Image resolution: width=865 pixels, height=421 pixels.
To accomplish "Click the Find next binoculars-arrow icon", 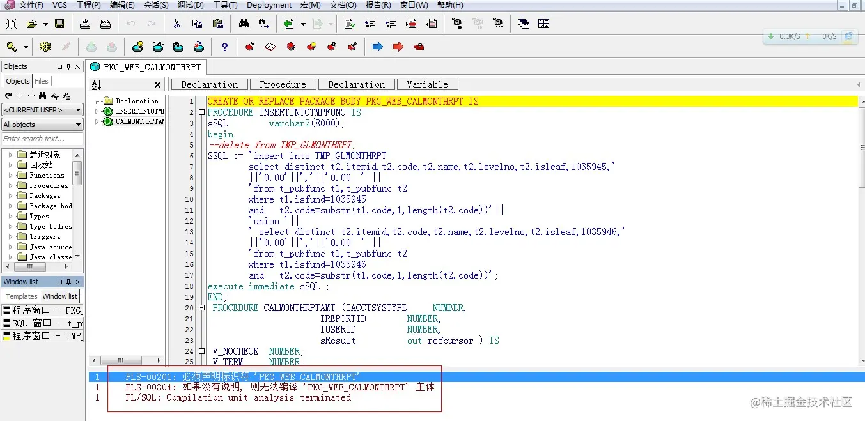I will pos(264,24).
